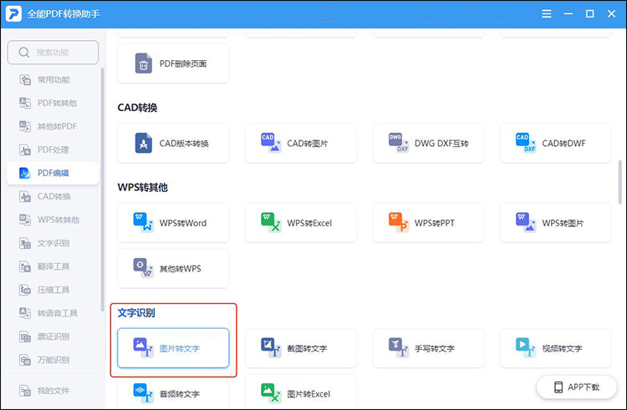The image size is (627, 410).
Task: Go to 文字识别 sidebar category
Action: [53, 244]
